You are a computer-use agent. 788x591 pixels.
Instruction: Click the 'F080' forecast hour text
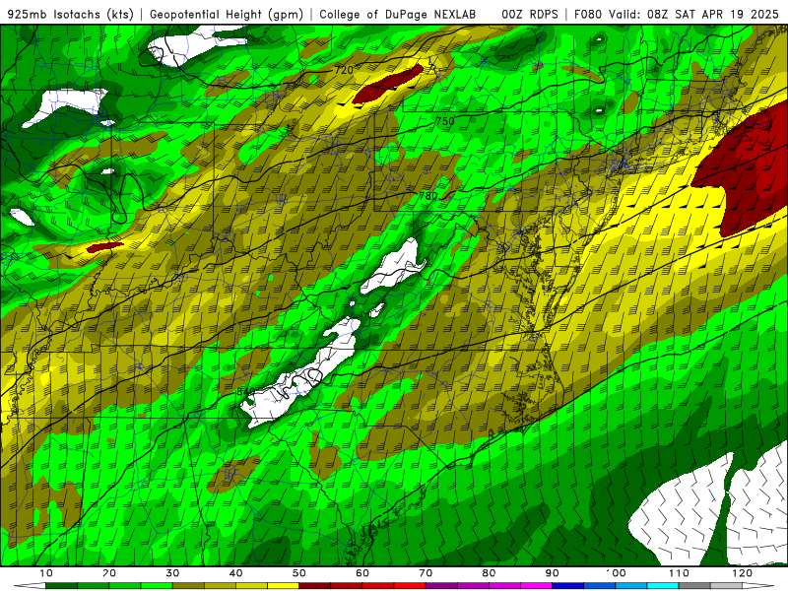point(587,15)
